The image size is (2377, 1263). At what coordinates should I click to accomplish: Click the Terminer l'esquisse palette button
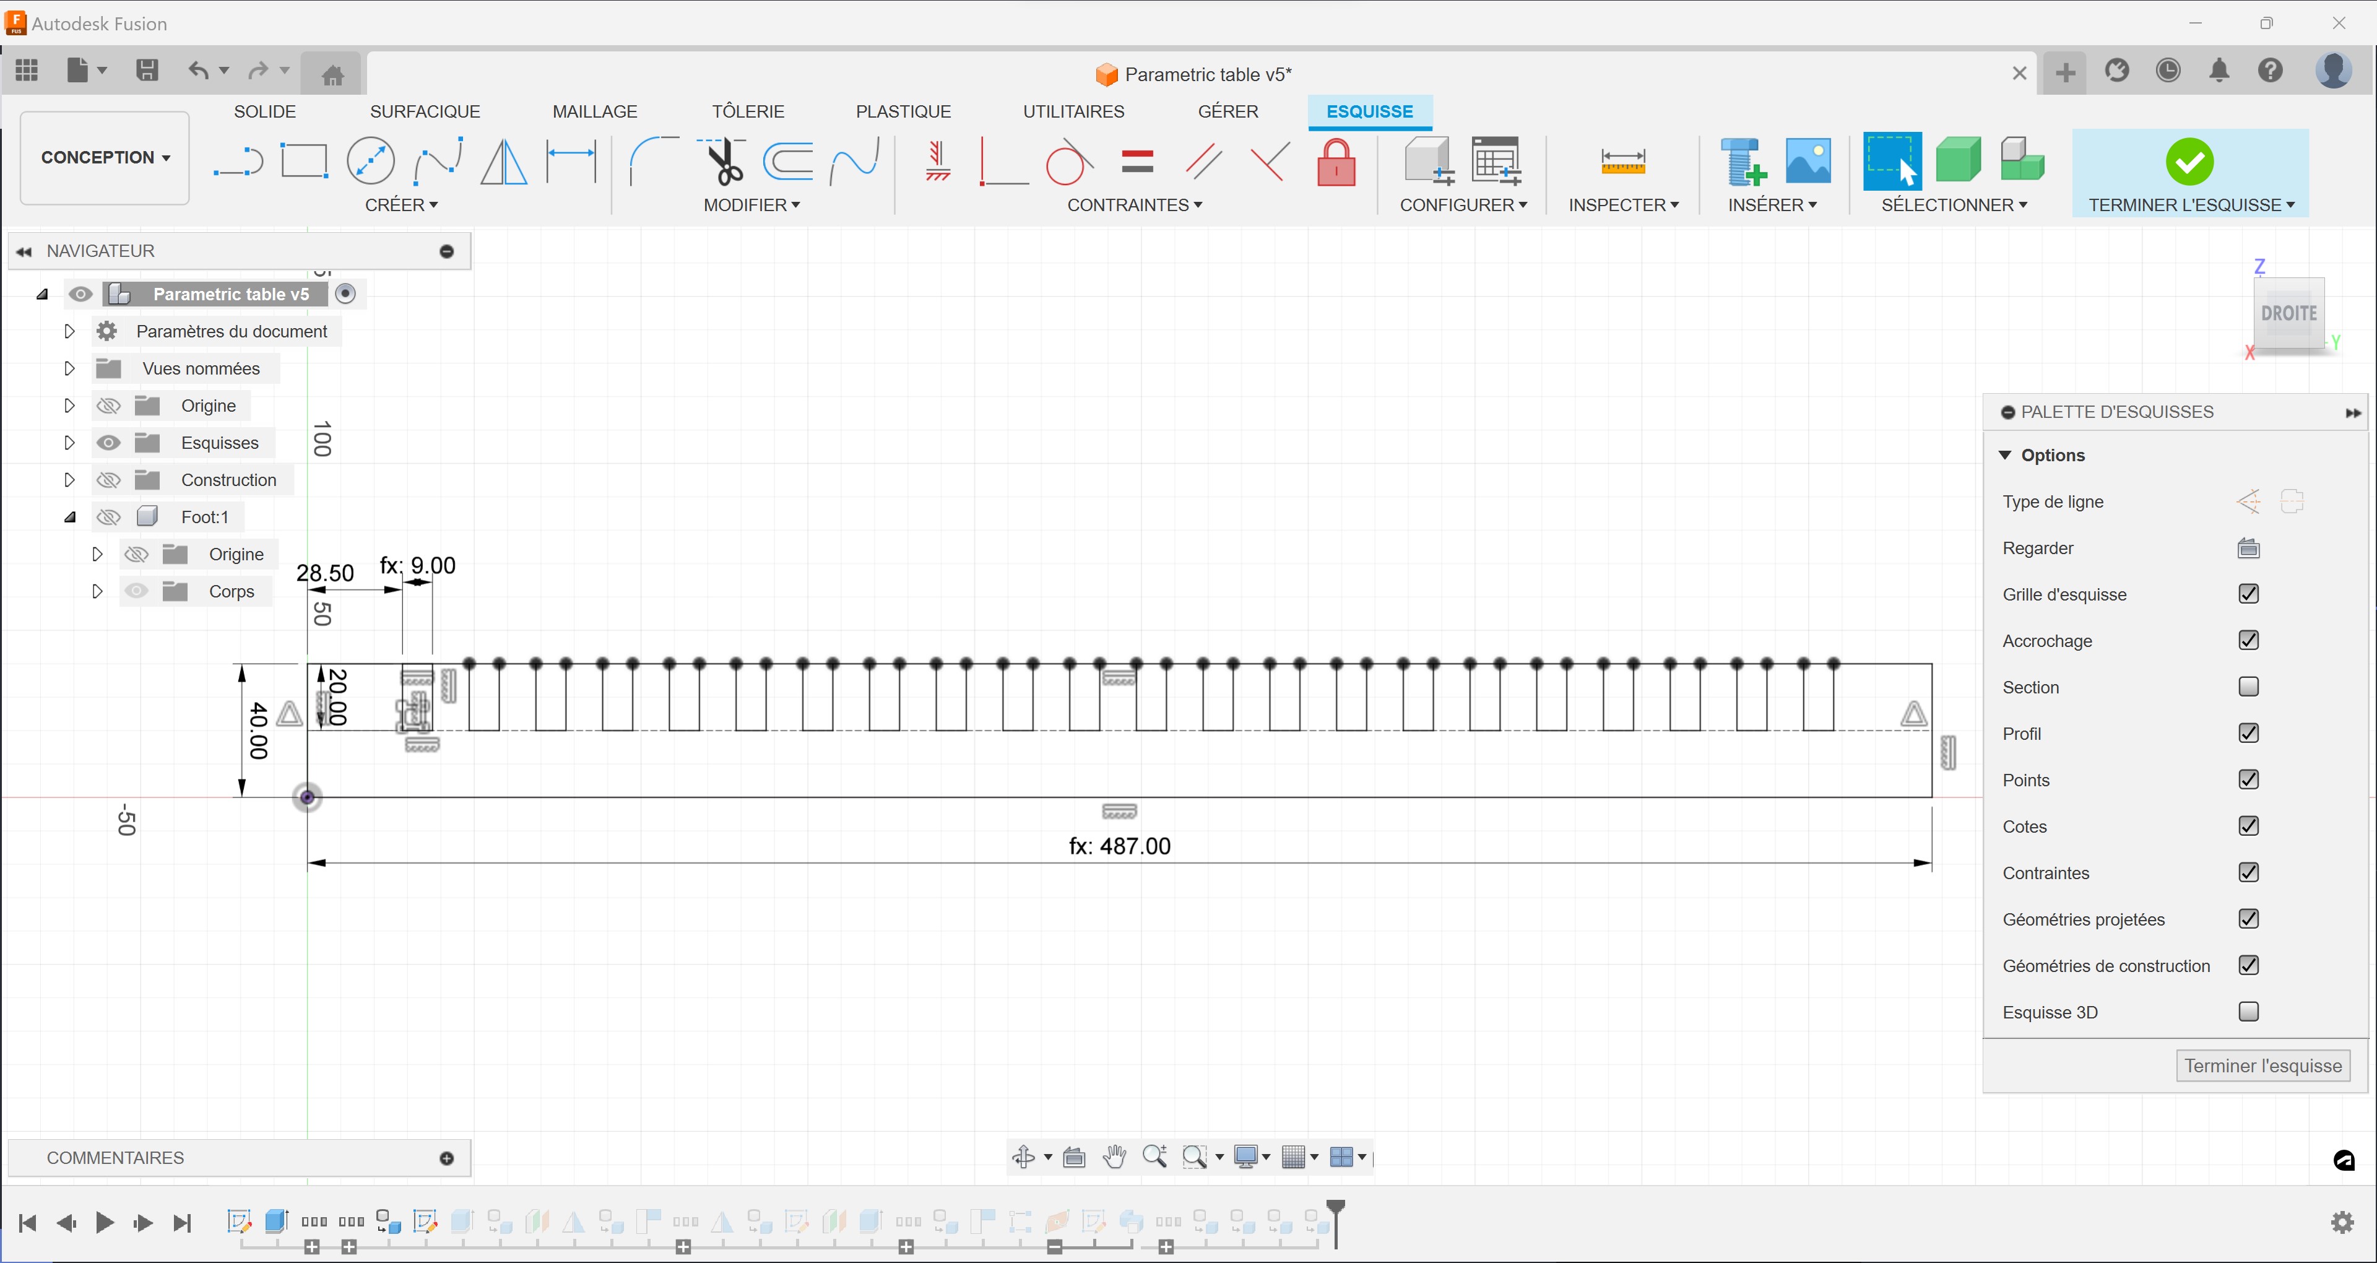[x=2262, y=1066]
